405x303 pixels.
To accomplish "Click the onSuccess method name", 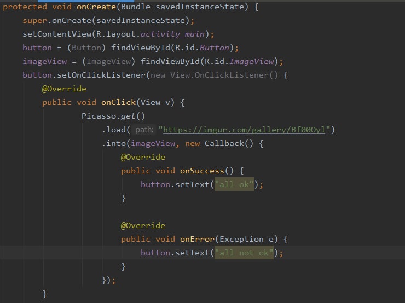I will 202,171.
